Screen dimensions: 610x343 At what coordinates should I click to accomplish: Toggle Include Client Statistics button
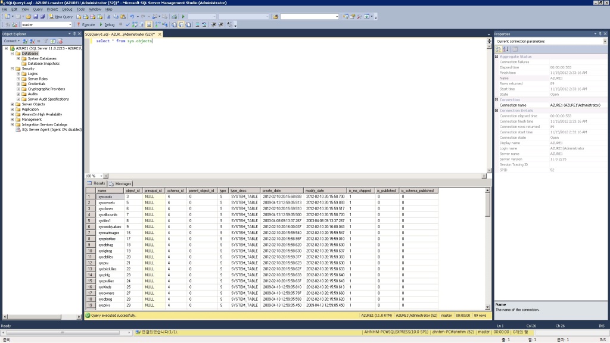click(x=164, y=24)
